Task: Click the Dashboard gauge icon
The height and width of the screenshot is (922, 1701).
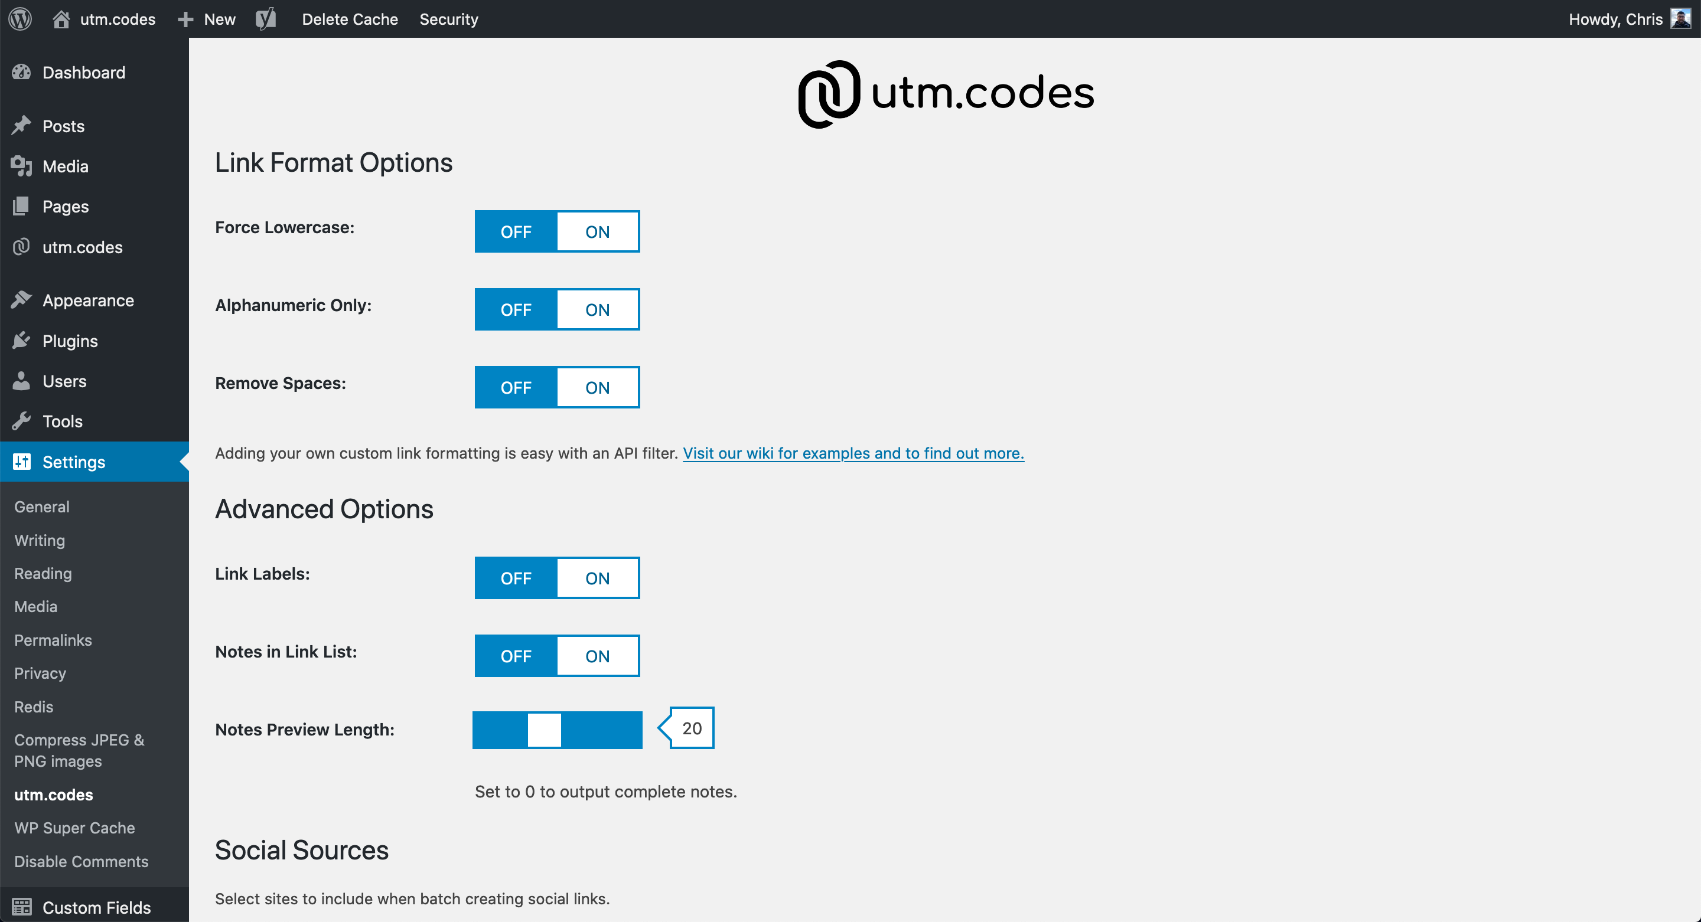Action: (22, 73)
